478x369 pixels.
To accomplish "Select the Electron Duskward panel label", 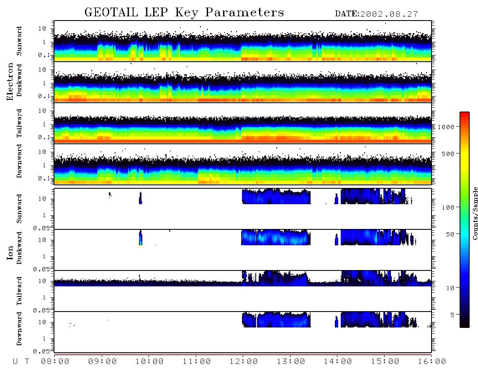I will (19, 80).
